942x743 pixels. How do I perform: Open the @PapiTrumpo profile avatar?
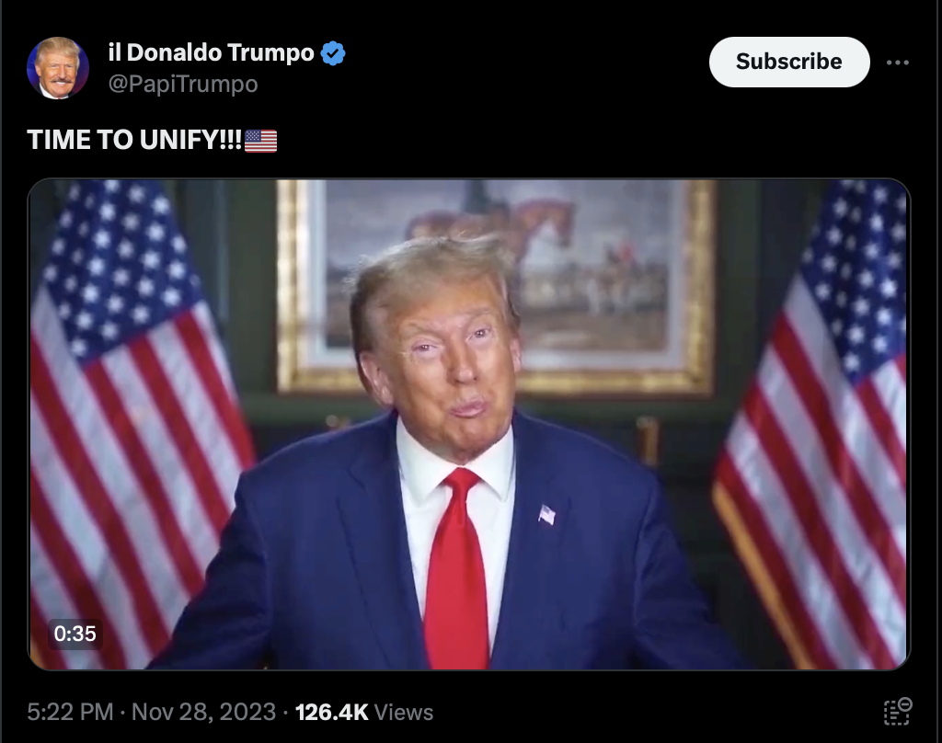click(x=58, y=68)
